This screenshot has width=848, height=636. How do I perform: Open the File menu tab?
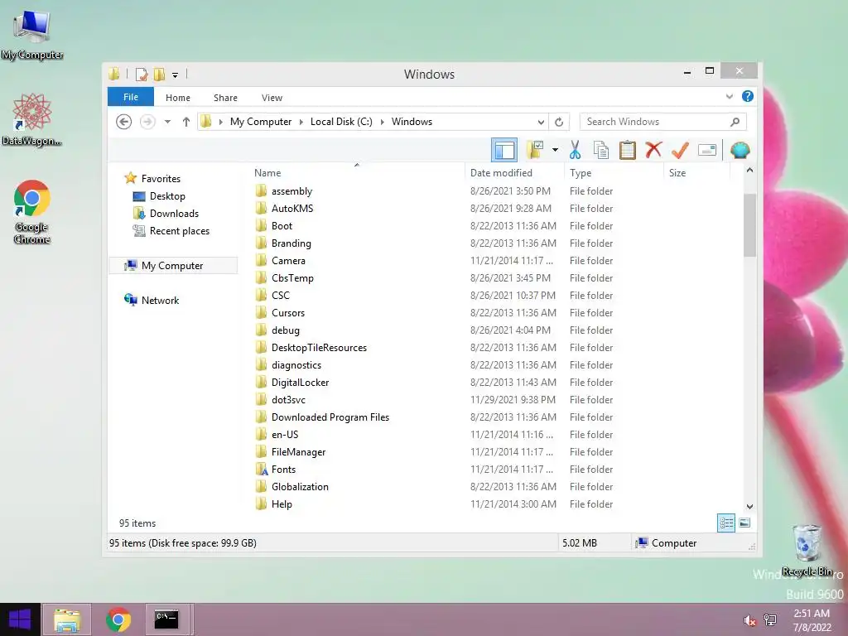coord(131,97)
